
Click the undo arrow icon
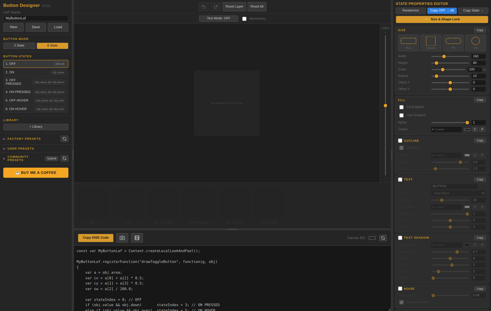pos(204,7)
